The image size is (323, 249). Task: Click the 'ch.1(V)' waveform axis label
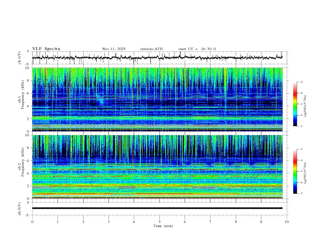[x=20, y=58]
